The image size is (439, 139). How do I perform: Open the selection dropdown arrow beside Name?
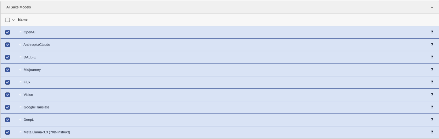(x=14, y=20)
